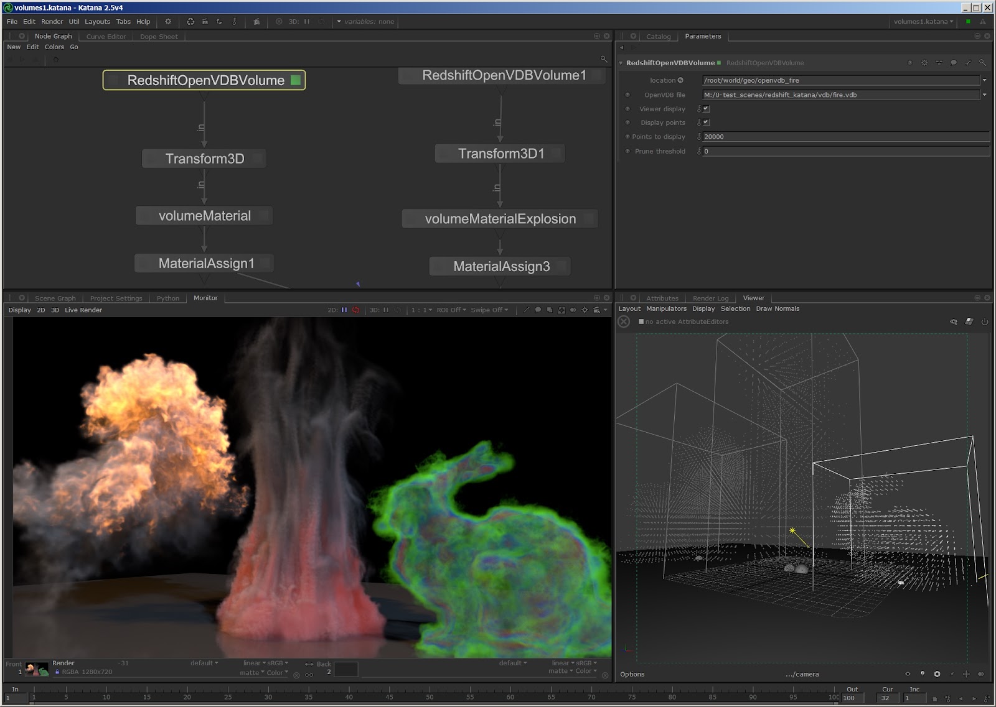The image size is (996, 707).
Task: Click Options at Viewer bottom
Action: click(x=632, y=674)
